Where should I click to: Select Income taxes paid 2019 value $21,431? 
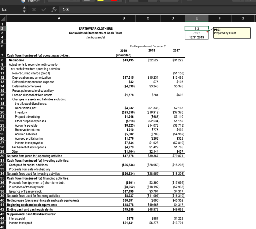(128, 223)
